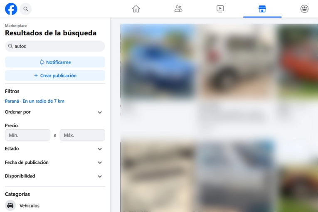The image size is (318, 212).
Task: Click the autos search box
Action: coord(55,46)
